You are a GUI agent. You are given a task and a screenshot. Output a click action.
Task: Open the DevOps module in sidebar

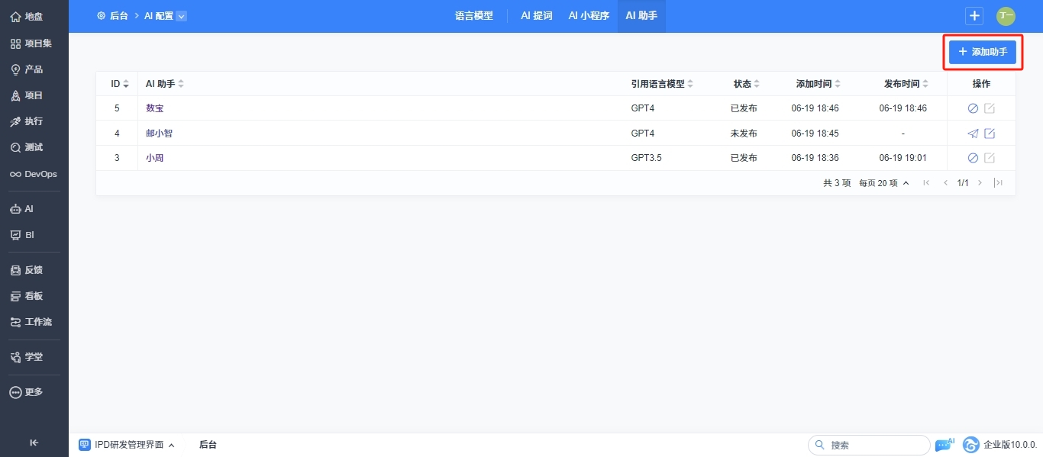(x=34, y=174)
